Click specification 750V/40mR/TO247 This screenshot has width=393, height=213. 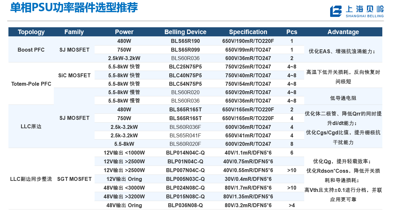click(248, 75)
